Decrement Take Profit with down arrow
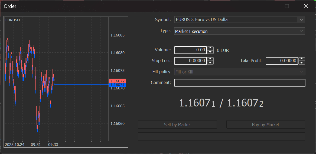Screen dimensions: 316x154 click(302, 63)
